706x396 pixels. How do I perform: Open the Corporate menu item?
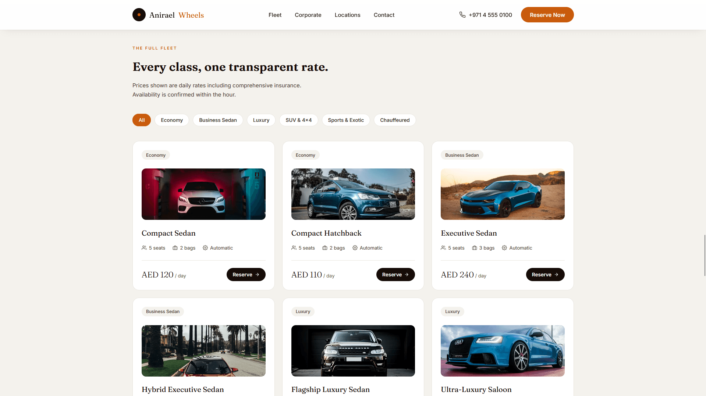pos(308,15)
